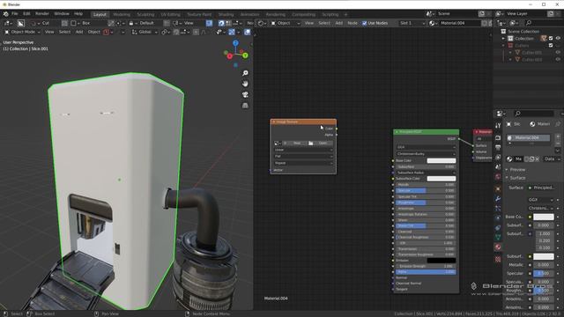Click the zoom magnifier in the viewport
This screenshot has height=317, width=564.
245,73
